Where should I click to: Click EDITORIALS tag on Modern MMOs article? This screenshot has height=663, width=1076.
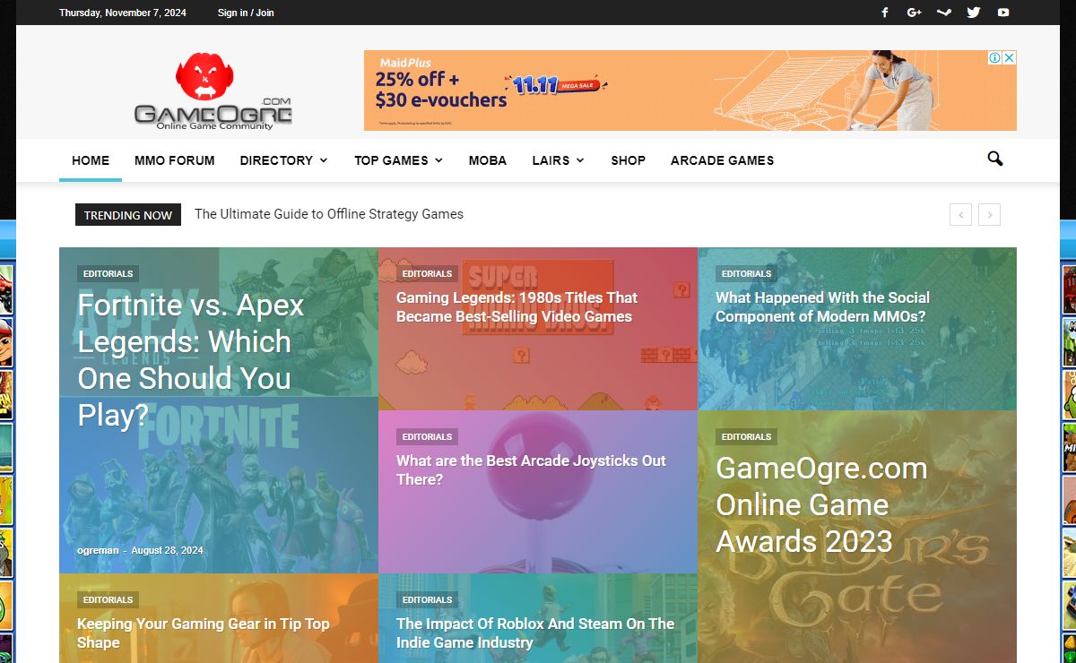click(746, 274)
